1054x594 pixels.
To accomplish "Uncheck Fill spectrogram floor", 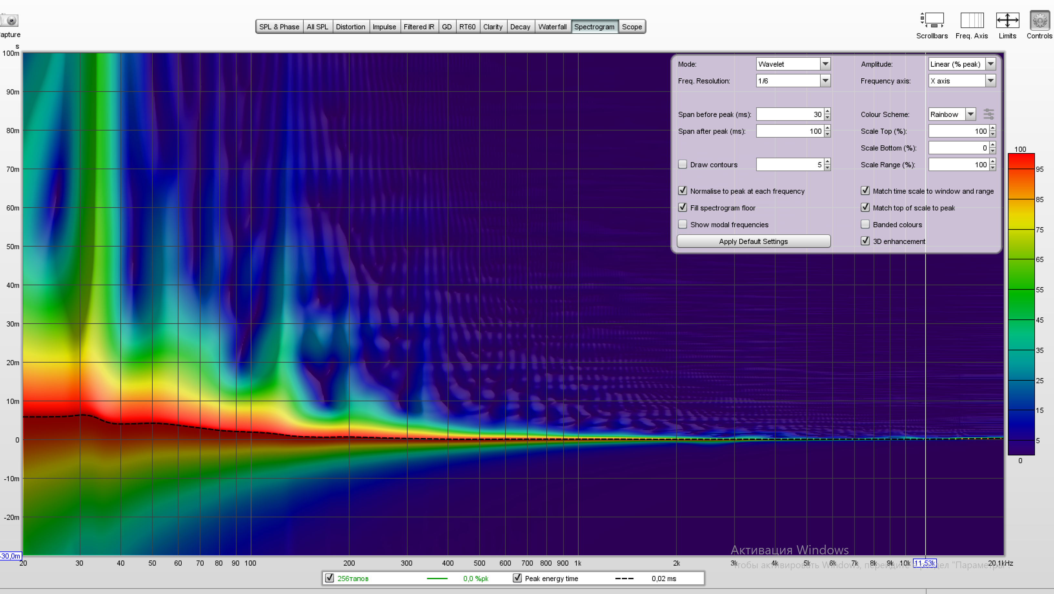I will (x=683, y=208).
